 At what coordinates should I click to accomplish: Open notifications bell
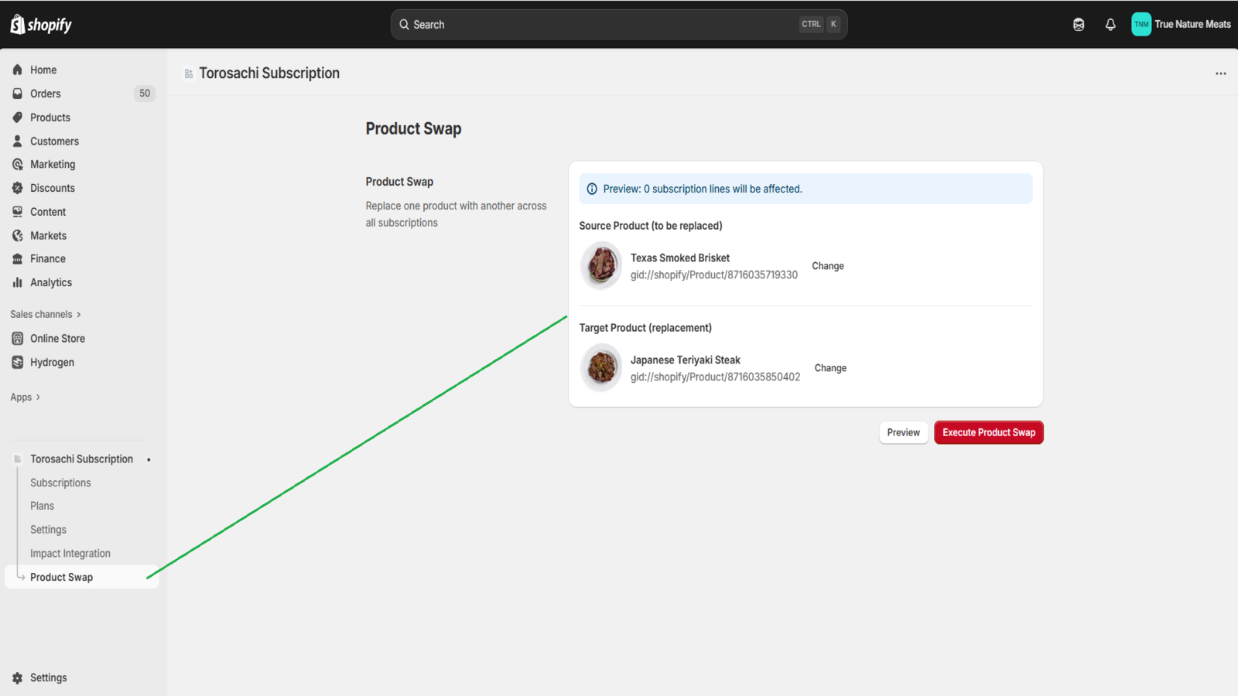(1110, 25)
